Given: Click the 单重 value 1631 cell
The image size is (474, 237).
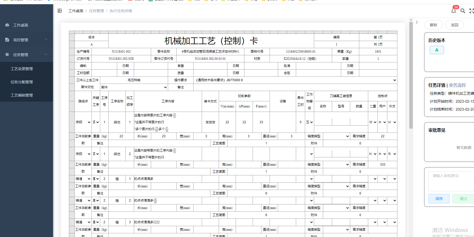Looking at the screenshot, I should tap(378, 52).
